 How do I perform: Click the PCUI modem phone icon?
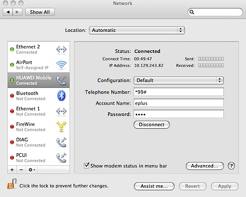coord(61,157)
